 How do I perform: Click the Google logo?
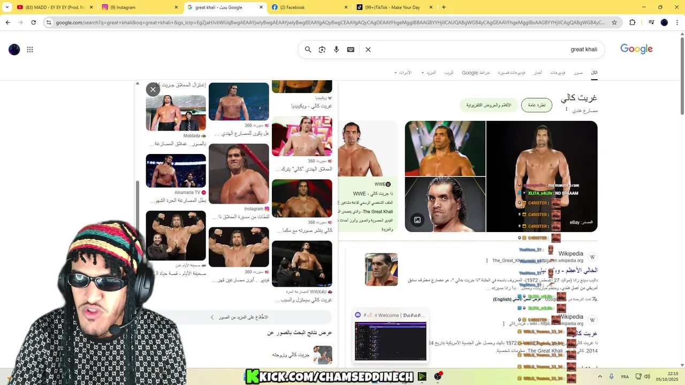pyautogui.click(x=636, y=49)
